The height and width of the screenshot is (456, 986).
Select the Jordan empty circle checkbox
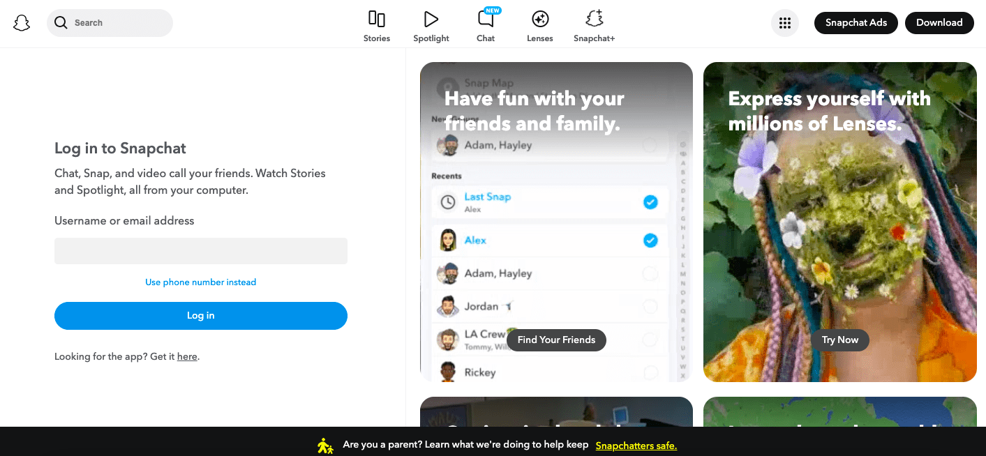click(x=650, y=306)
